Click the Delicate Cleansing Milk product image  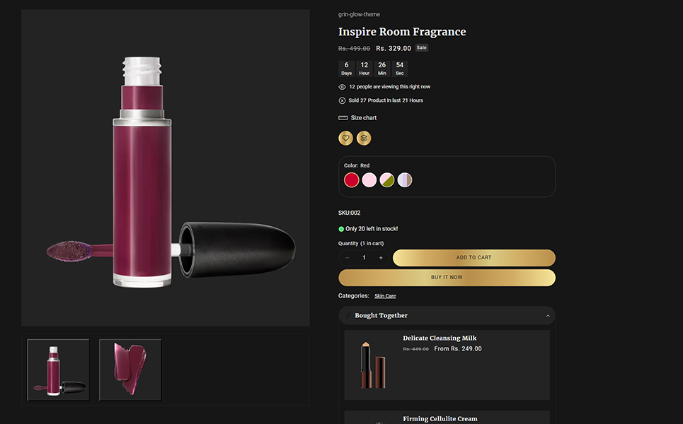(372, 365)
